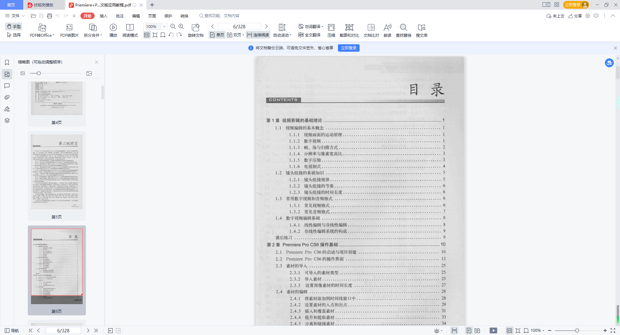Click the thumbnail size slider handle

(x=39, y=73)
